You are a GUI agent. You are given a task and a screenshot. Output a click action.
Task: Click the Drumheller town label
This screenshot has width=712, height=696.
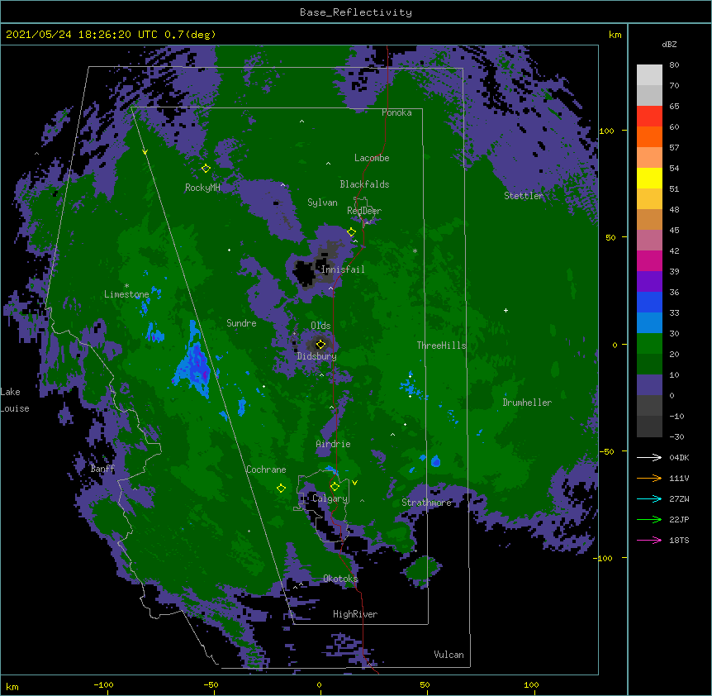click(x=527, y=403)
